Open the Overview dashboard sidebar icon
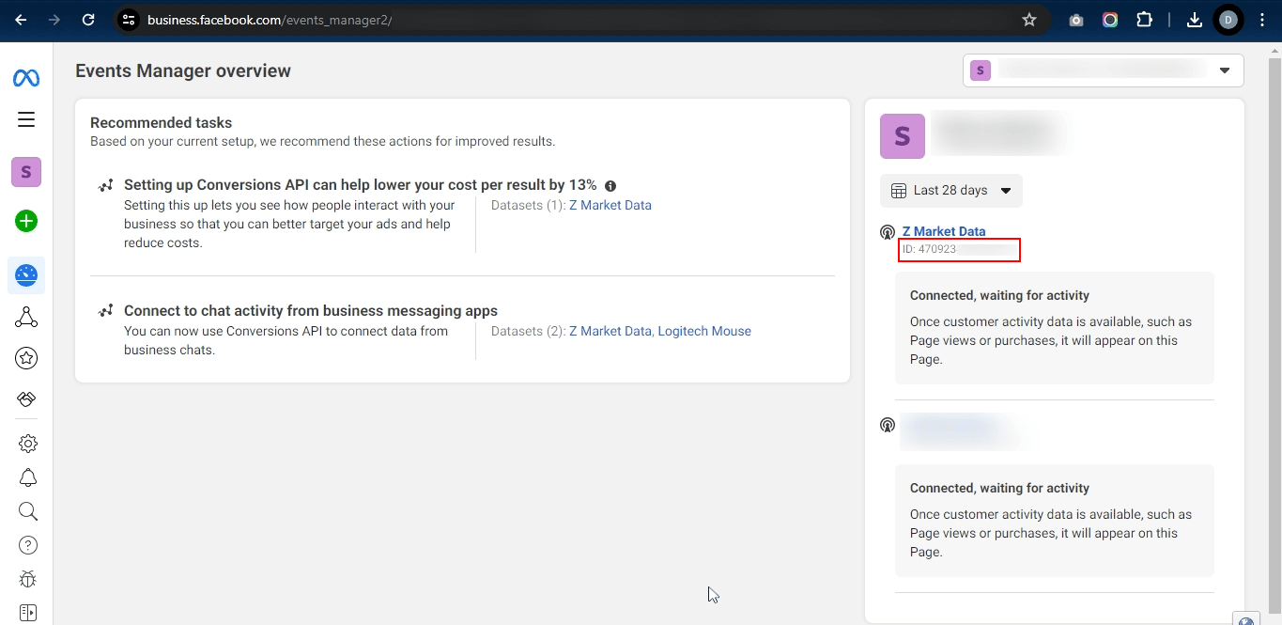 (x=26, y=275)
